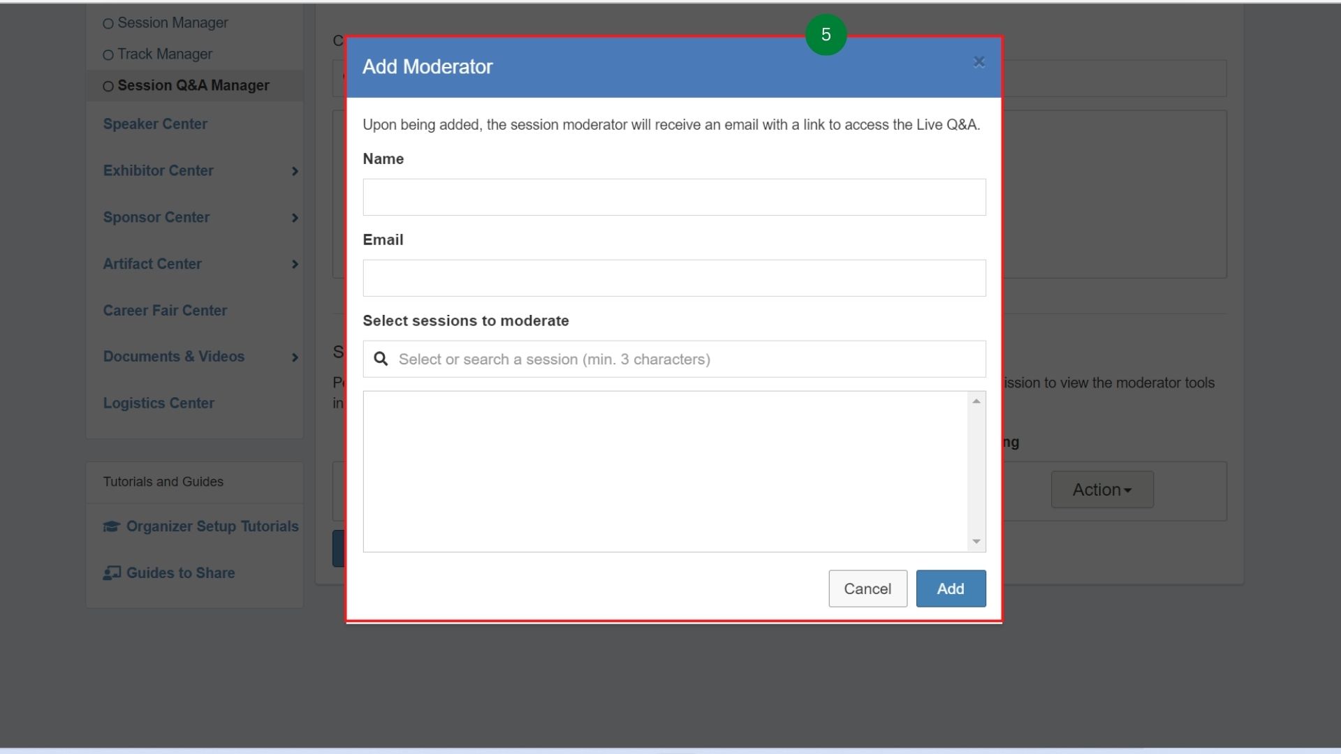Select Track Manager radio bullet in sidebar
The height and width of the screenshot is (754, 1341).
pos(108,55)
